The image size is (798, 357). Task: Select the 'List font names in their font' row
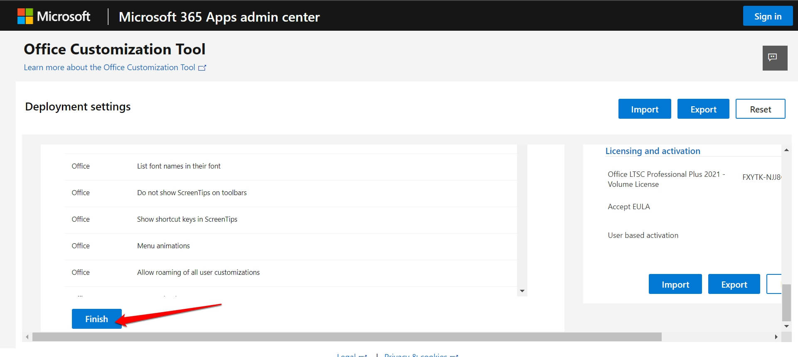pos(291,166)
